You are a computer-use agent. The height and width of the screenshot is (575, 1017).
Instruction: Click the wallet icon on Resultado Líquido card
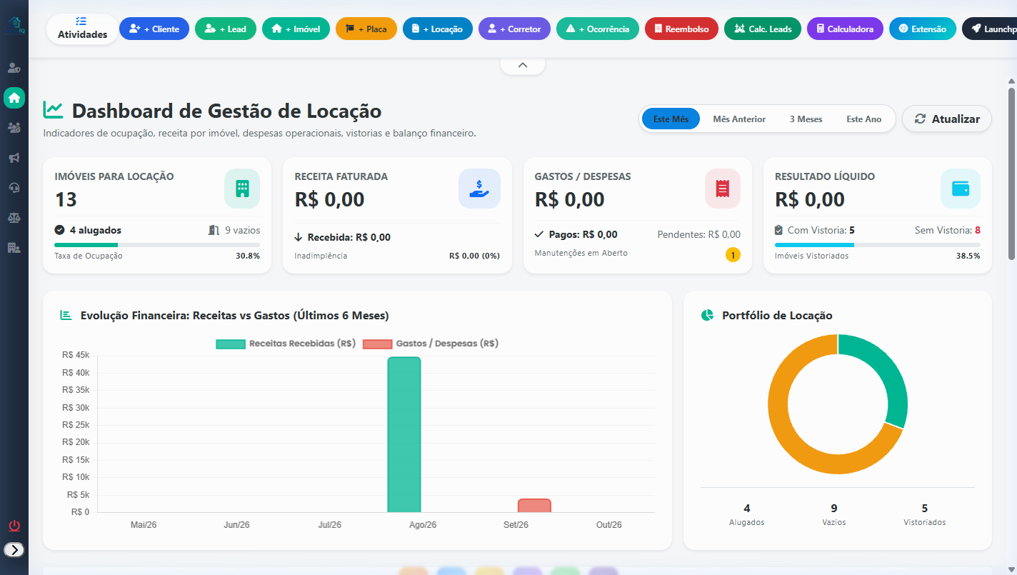(x=961, y=189)
